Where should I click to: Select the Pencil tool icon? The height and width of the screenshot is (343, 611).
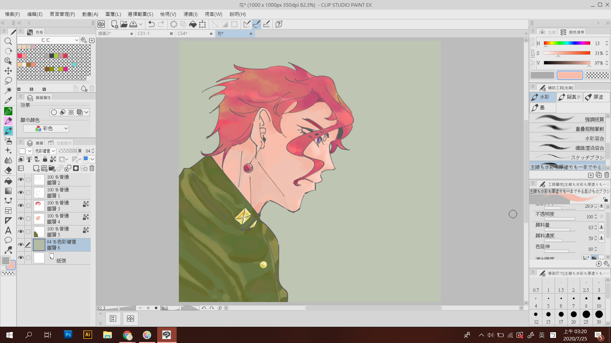(8, 121)
